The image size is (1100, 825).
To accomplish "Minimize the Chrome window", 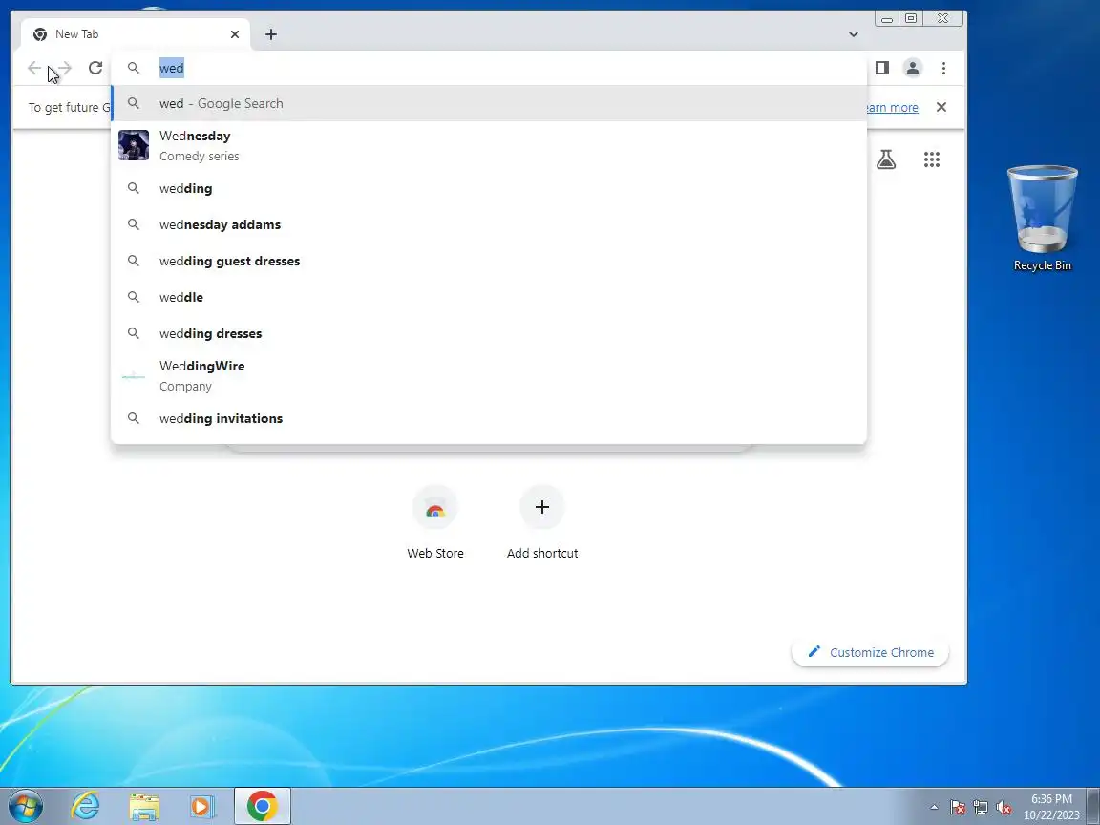I will point(887,19).
